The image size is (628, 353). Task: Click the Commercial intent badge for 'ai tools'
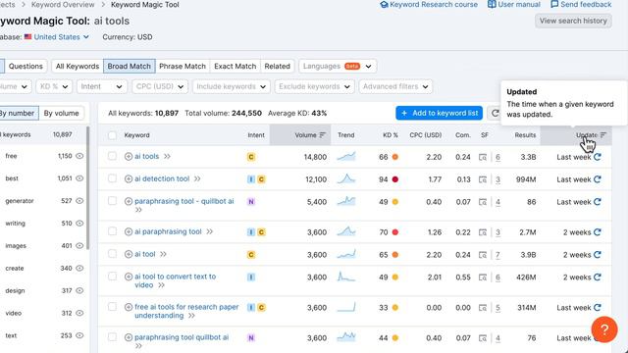click(x=251, y=157)
